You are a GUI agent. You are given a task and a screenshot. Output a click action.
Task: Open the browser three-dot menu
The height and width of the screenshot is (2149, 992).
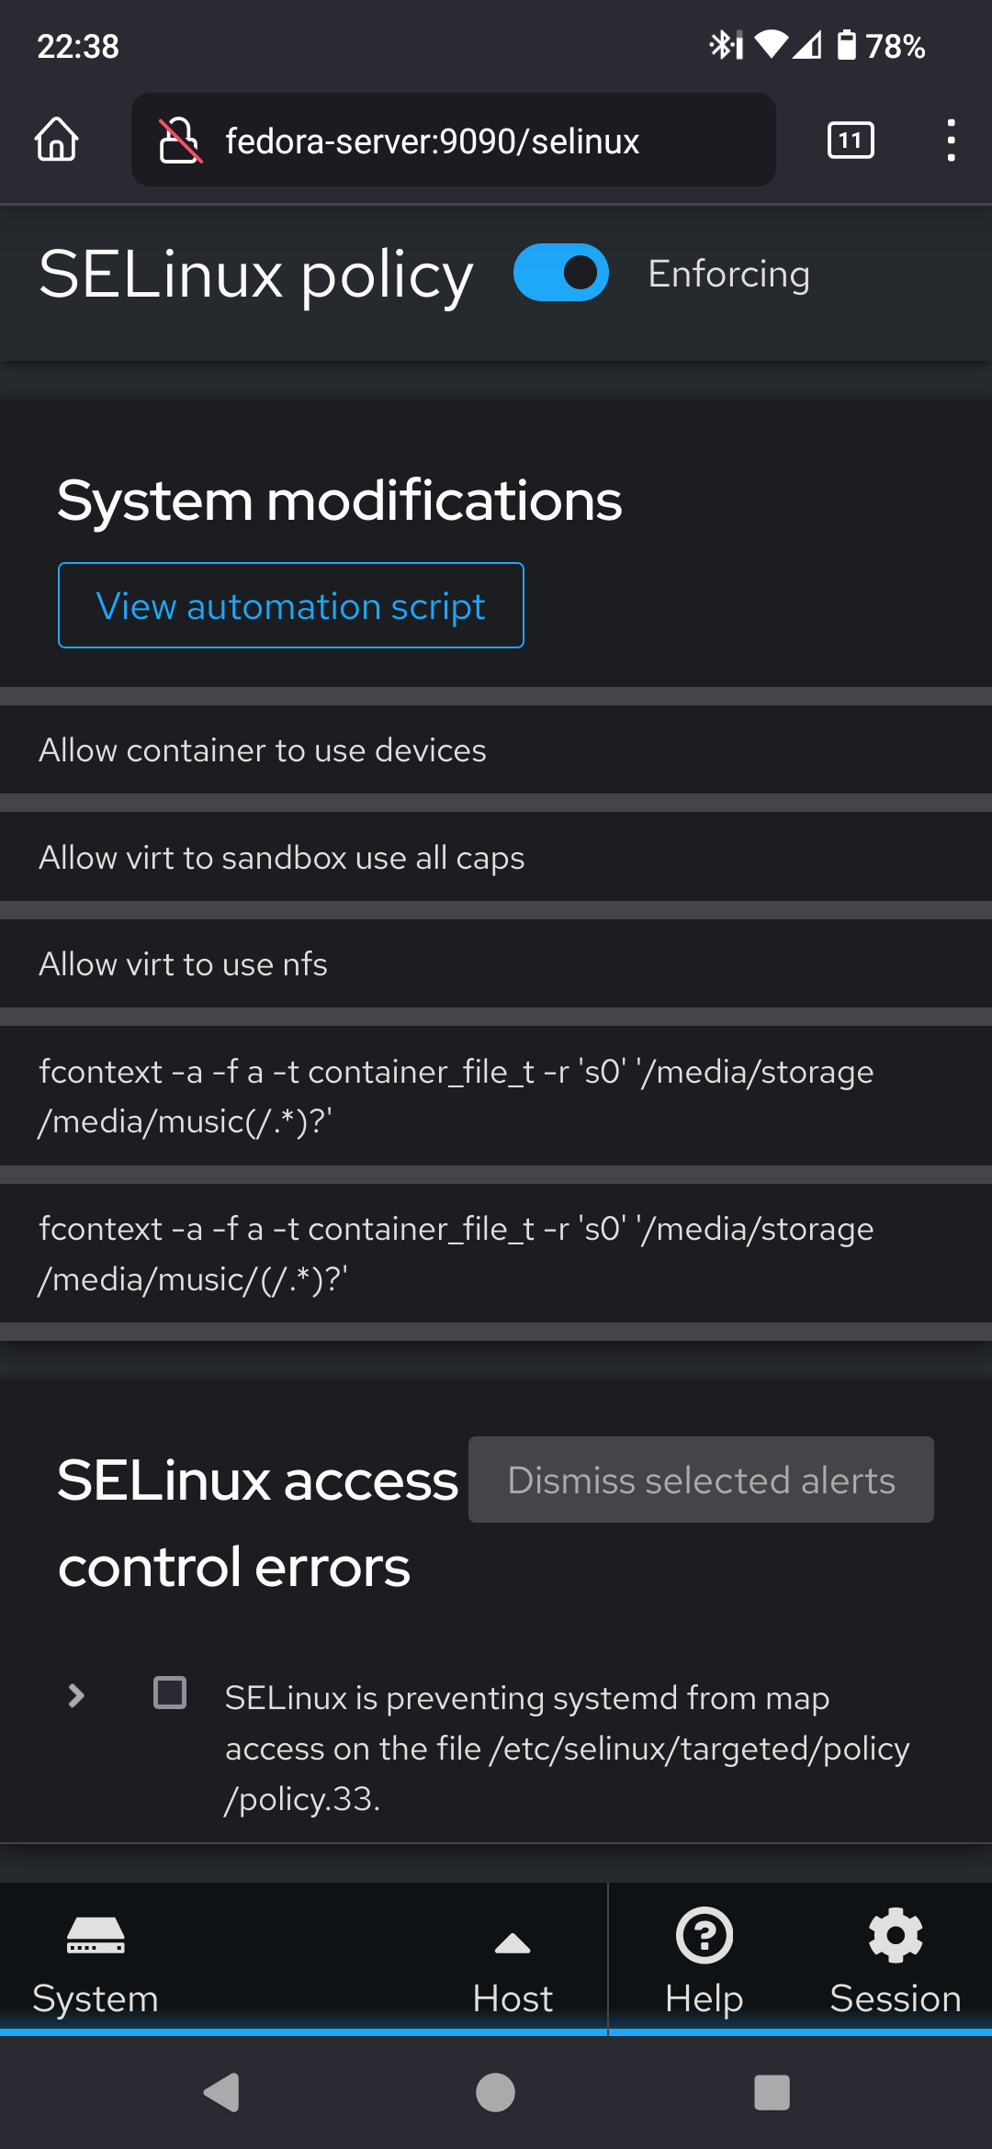pyautogui.click(x=951, y=141)
